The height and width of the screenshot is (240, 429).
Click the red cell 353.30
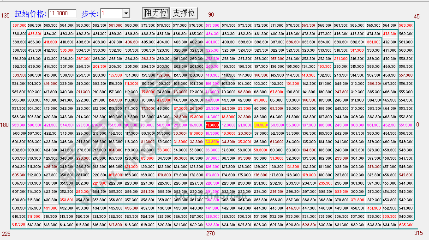tap(67, 200)
